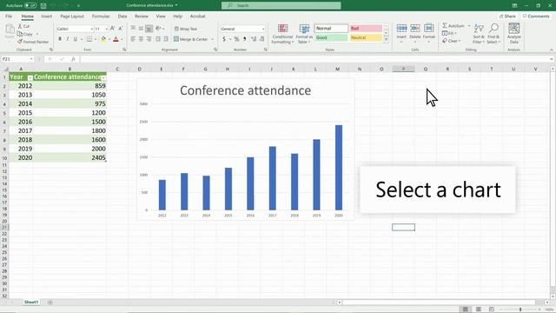Click the Share button
556x313 pixels.
tap(507, 17)
